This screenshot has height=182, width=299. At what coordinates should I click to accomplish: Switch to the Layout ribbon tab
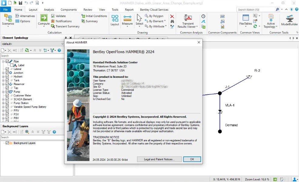pyautogui.click(x=33, y=9)
